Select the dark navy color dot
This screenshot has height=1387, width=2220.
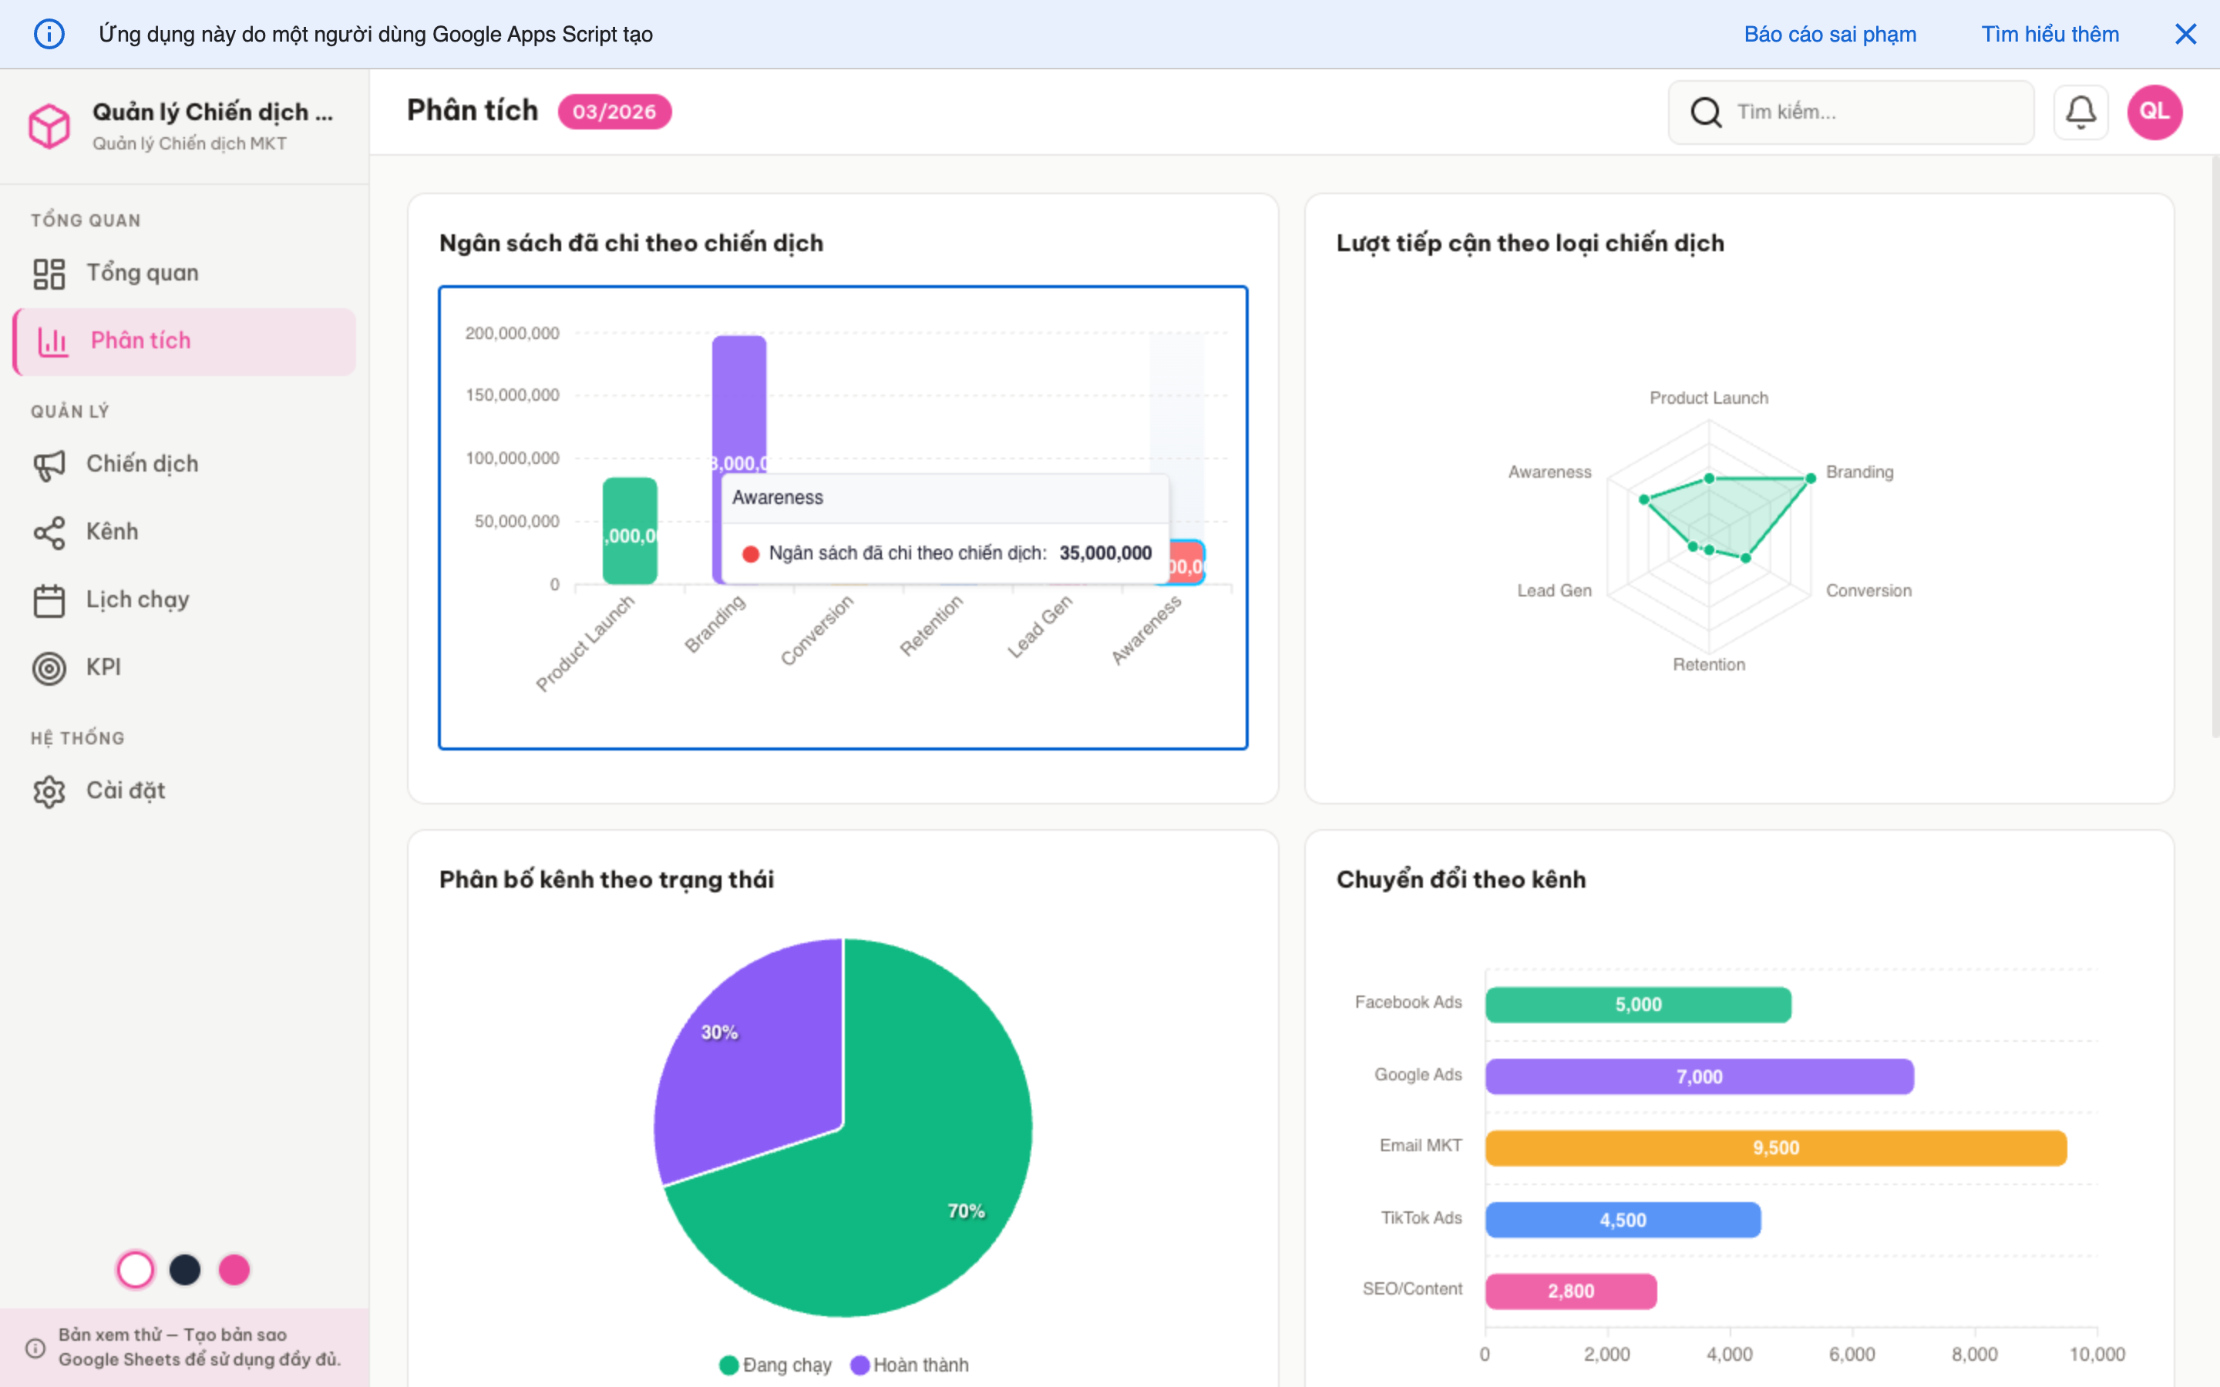click(185, 1270)
